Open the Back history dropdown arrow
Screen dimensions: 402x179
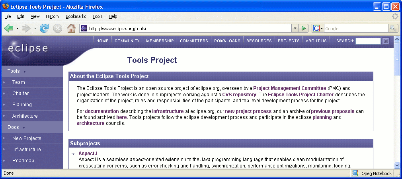pos(17,28)
